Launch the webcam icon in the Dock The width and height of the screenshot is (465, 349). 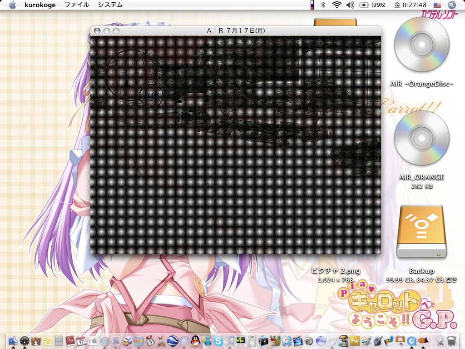click(309, 341)
